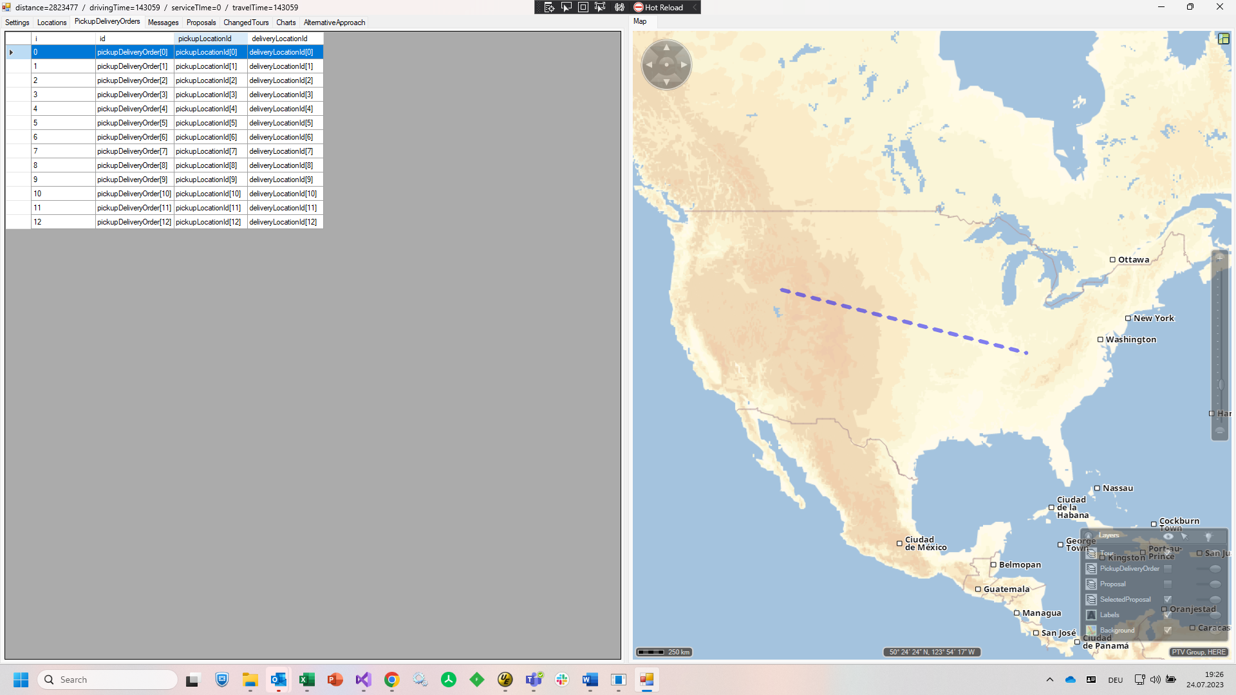Uncheck the SelectedProposal layer checkbox
The width and height of the screenshot is (1236, 695).
point(1168,599)
